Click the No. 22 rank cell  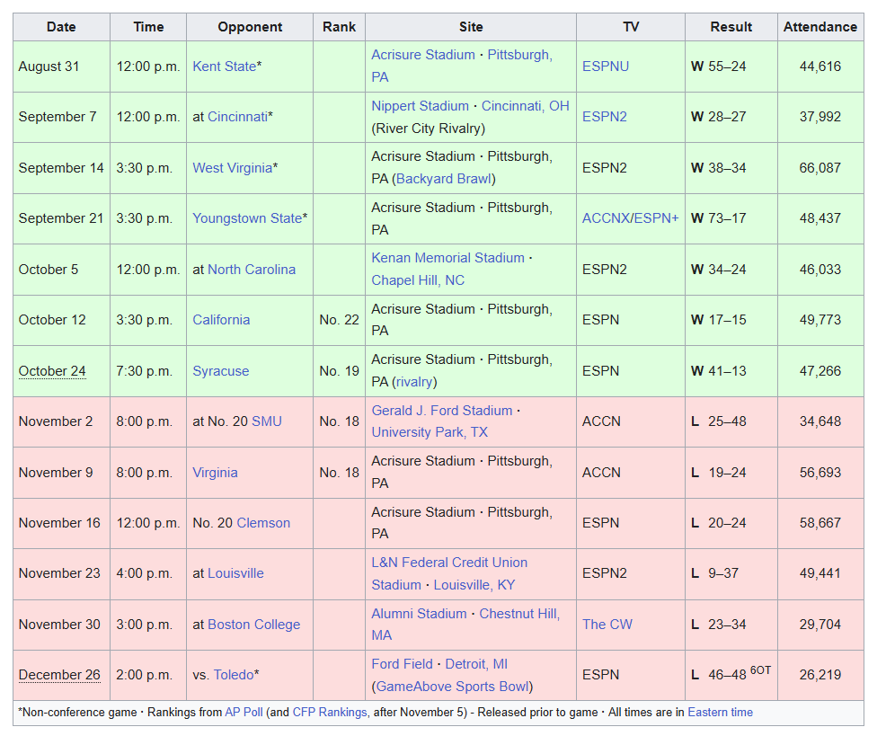(x=339, y=319)
